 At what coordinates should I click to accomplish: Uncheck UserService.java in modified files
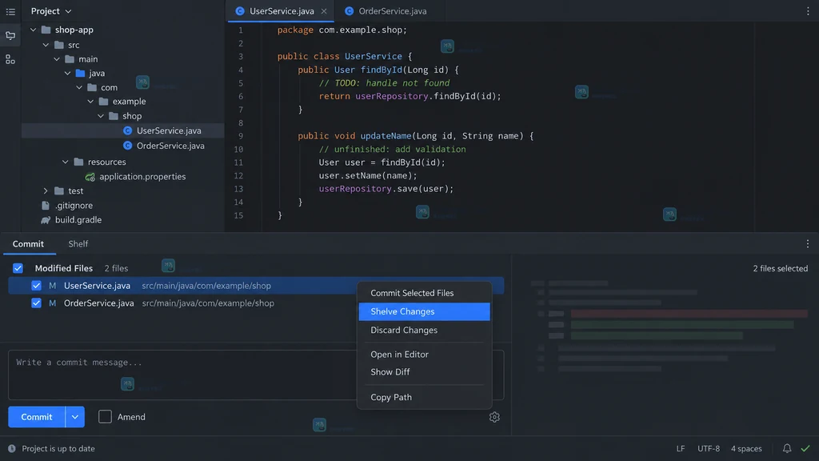pyautogui.click(x=36, y=286)
